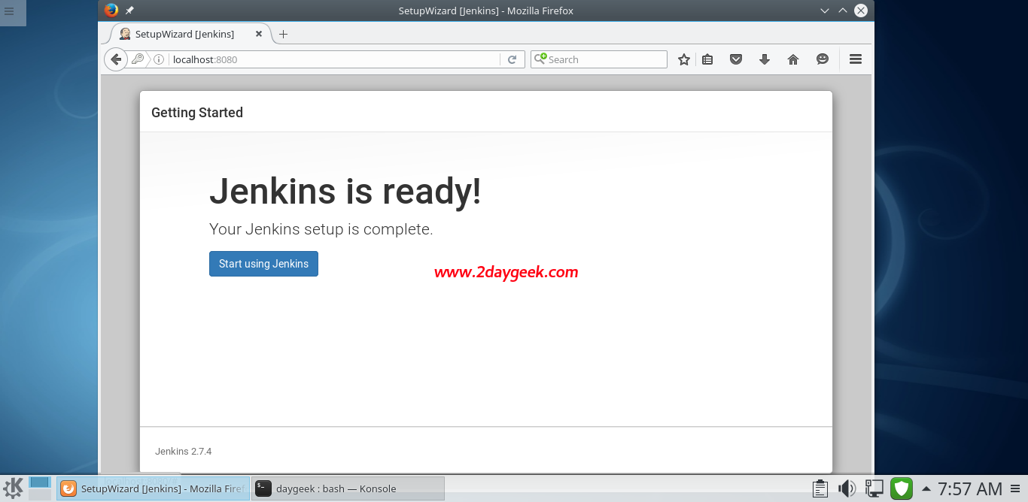Click the smiley face toolbar icon
1028x502 pixels.
[823, 59]
